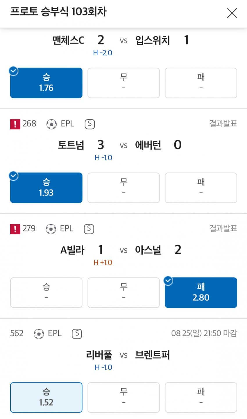Click the S badge icon on match 279
This screenshot has height=419, width=247.
tap(89, 229)
